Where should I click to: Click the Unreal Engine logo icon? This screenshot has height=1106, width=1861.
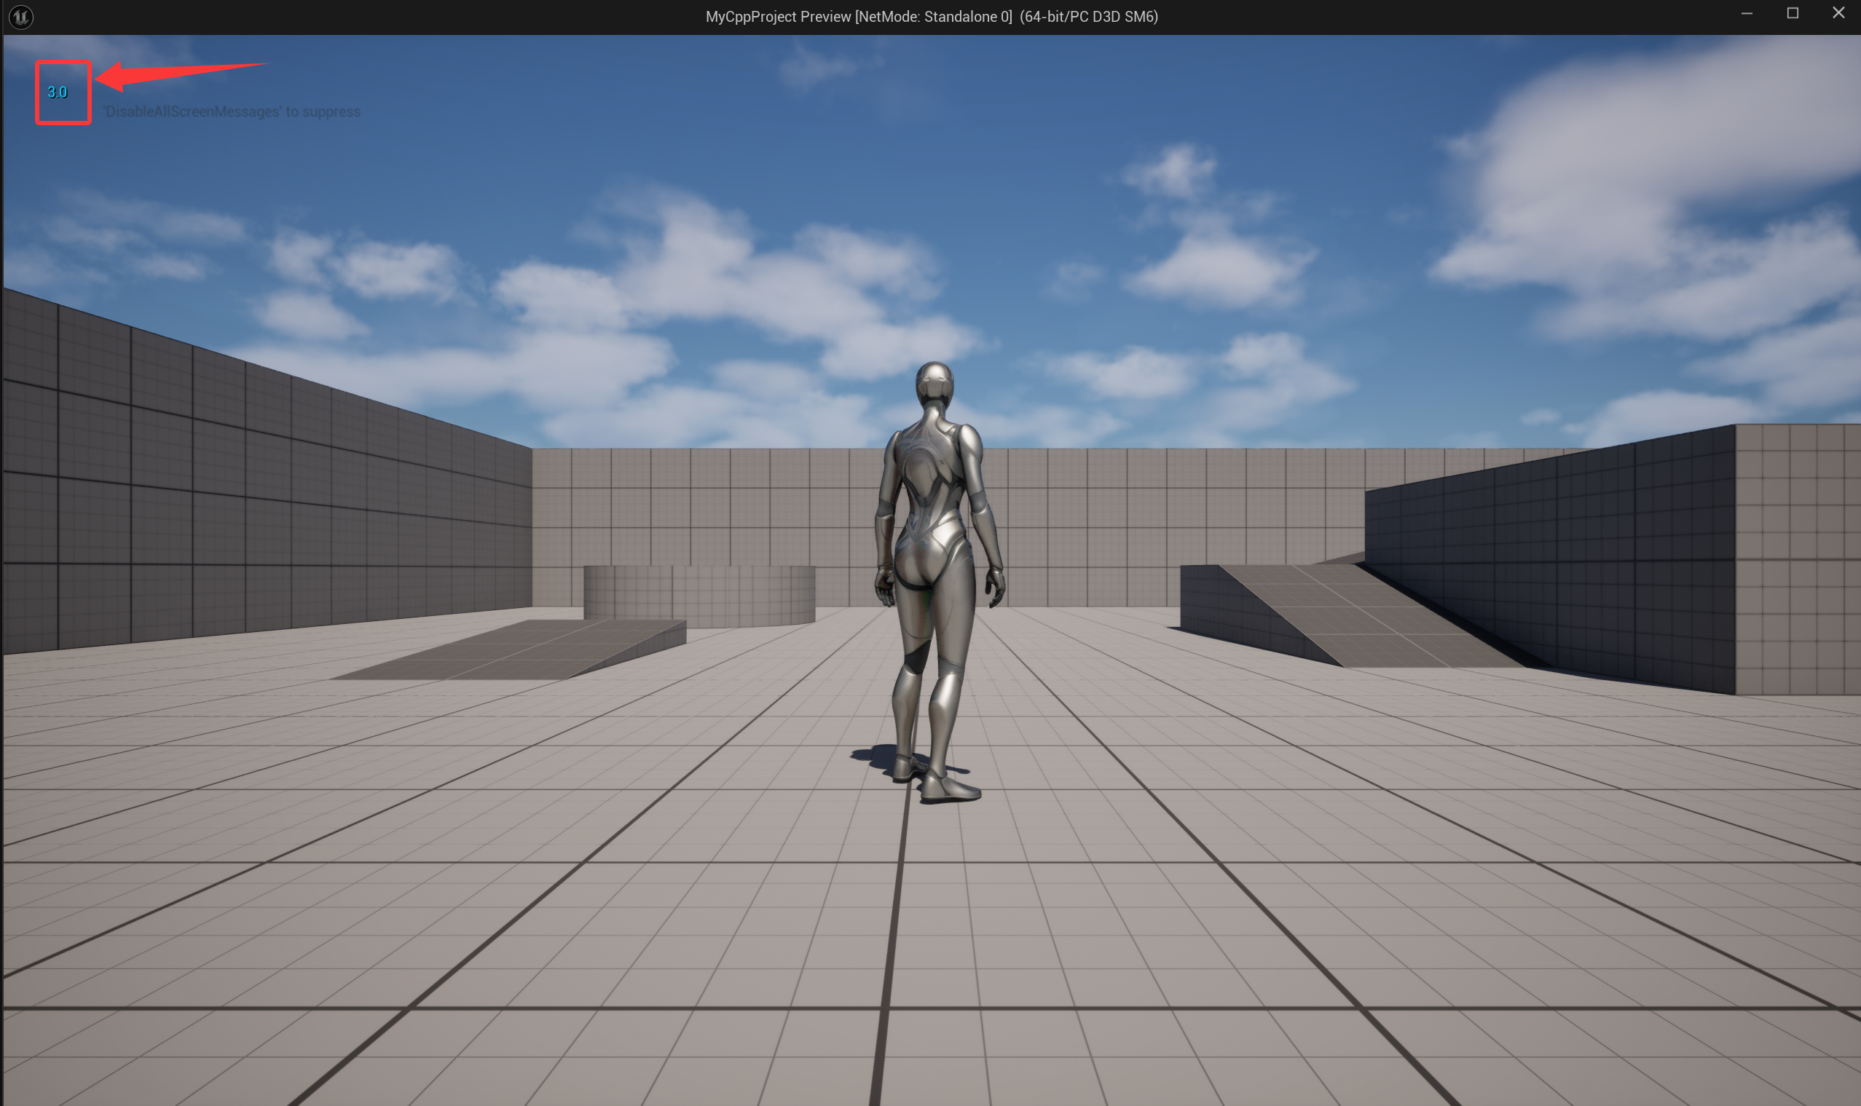coord(21,17)
